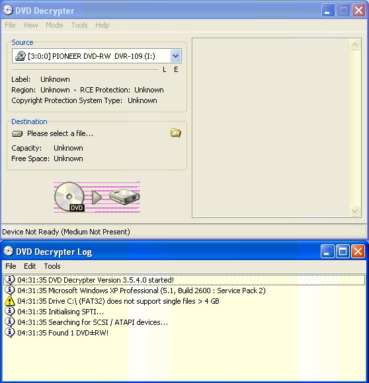
Task: Click the DVD to hard drive decrypt button
Action: tap(97, 197)
